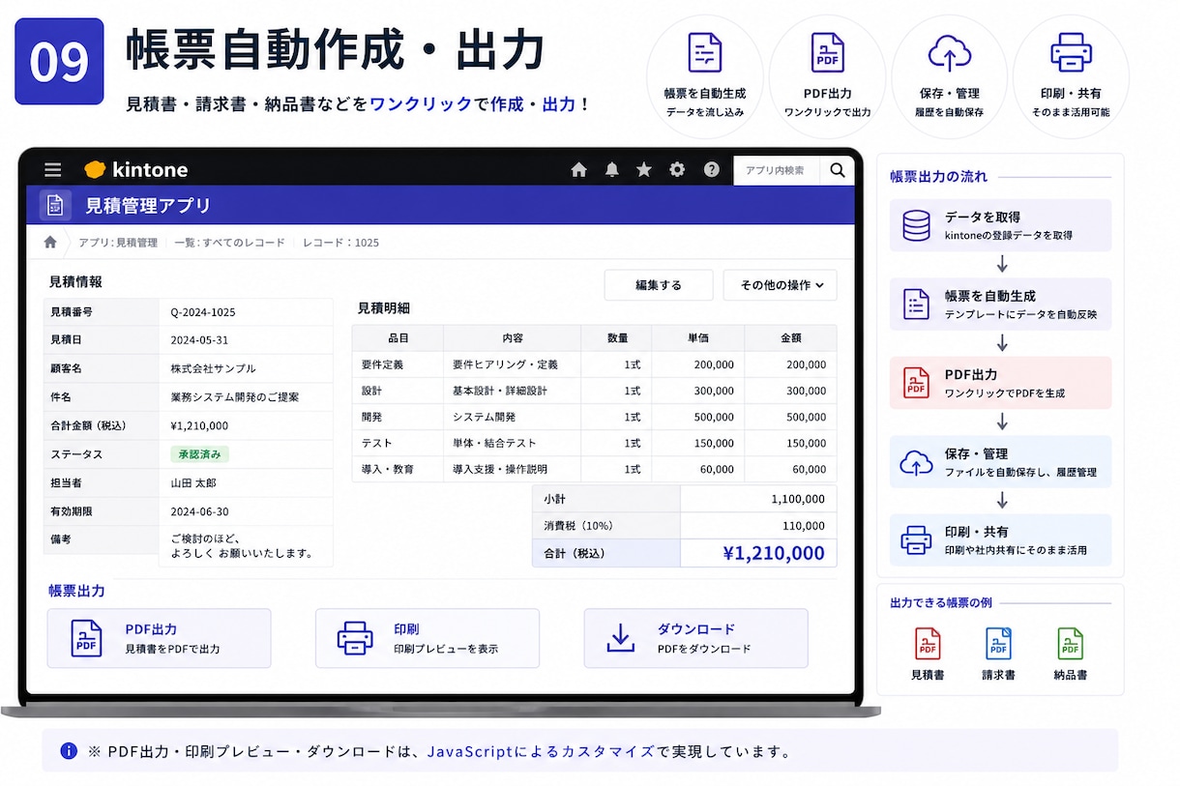Click the 導入支援・操作説明 cell
Viewport: 1180px width, 786px height.
(513, 469)
